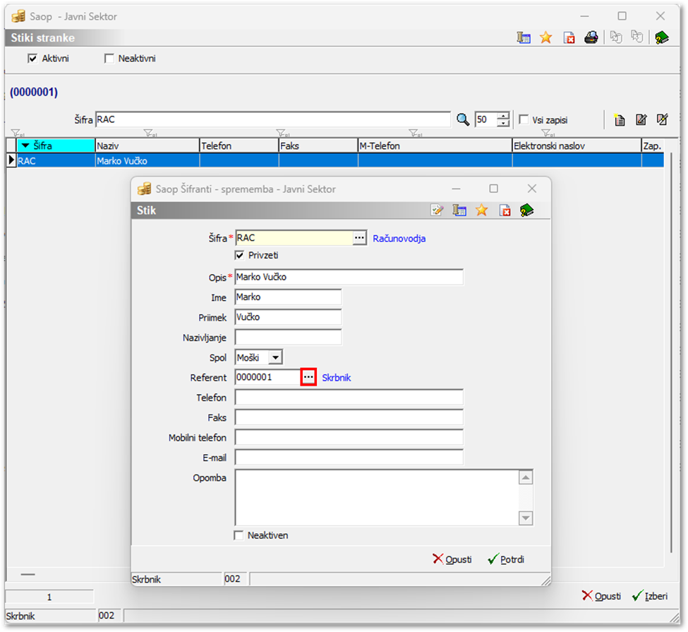Open the green help book in Stik toolbar
This screenshot has height=632, width=688.
click(526, 210)
